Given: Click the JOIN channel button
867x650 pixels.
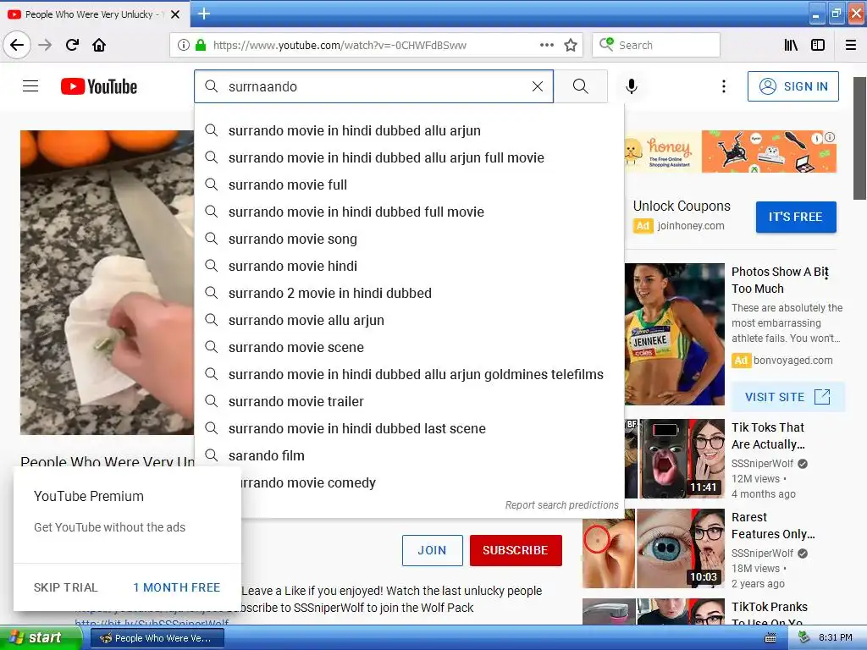Looking at the screenshot, I should pyautogui.click(x=433, y=550).
